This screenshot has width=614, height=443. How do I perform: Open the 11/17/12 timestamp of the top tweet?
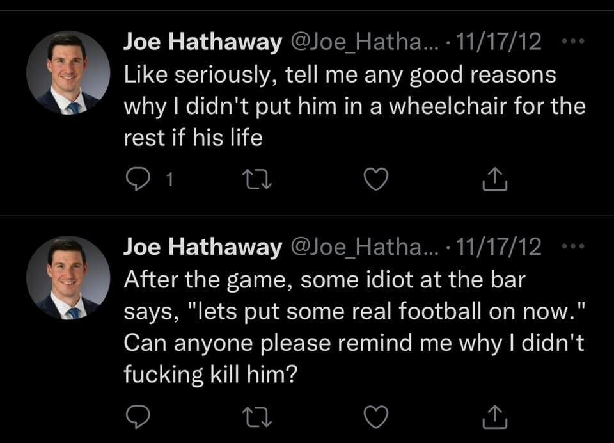(498, 43)
